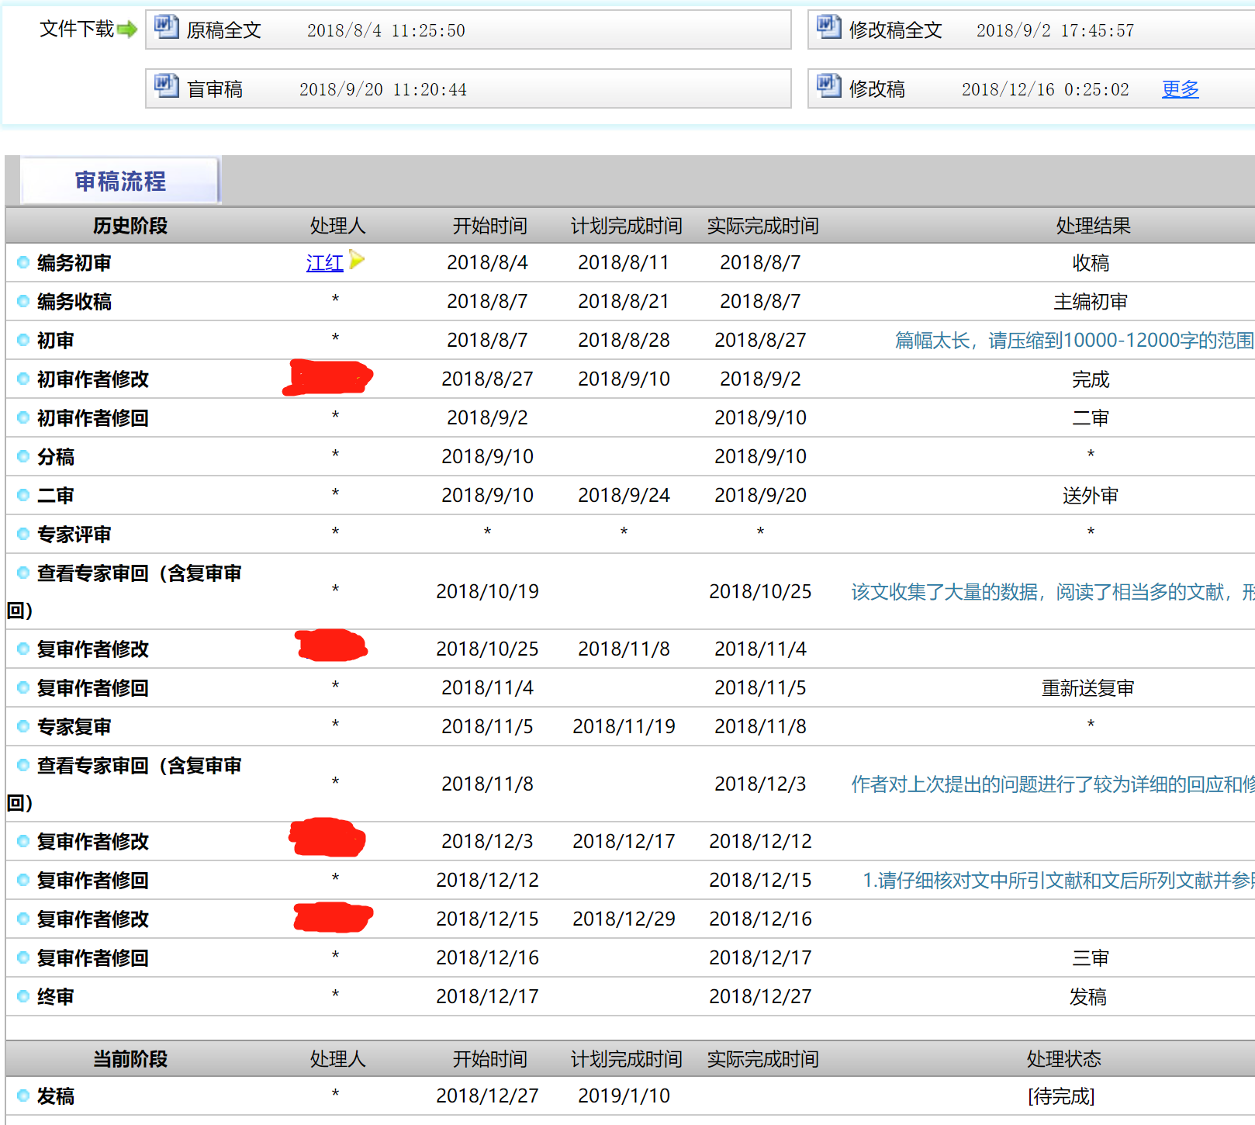This screenshot has height=1125, width=1255.
Task: Click the blue bullet before 分稿
Action: pyautogui.click(x=23, y=456)
